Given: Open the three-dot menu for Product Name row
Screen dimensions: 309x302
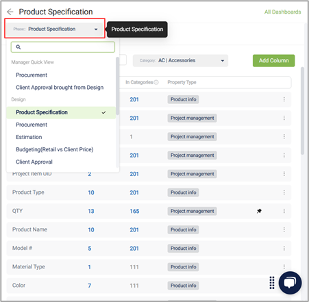Looking at the screenshot, I should (x=284, y=229).
